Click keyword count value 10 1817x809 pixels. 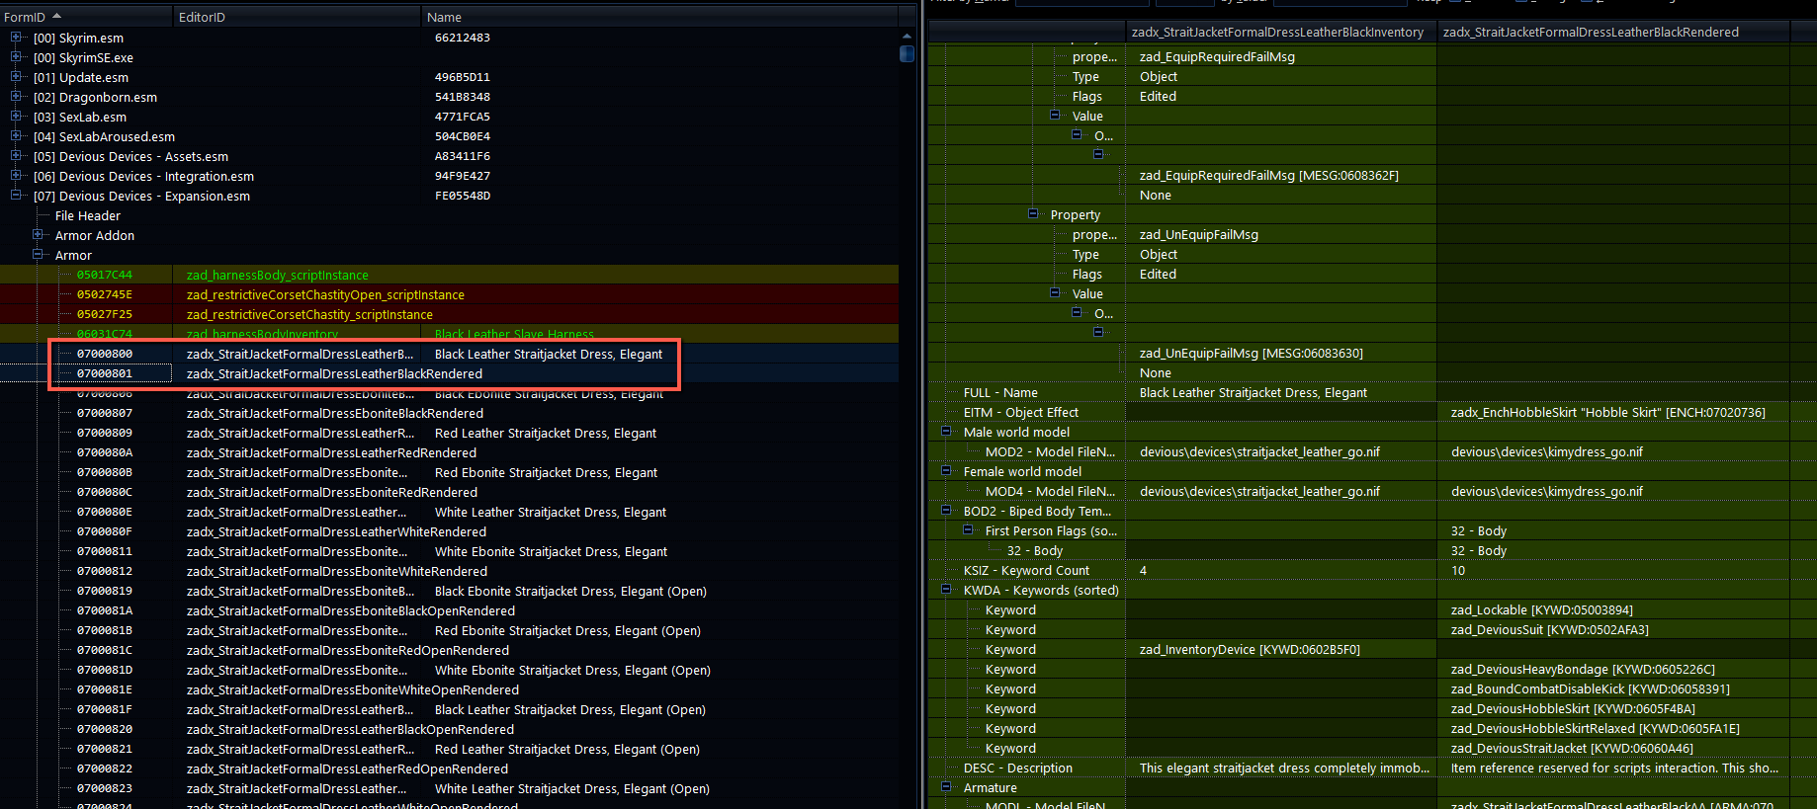[x=1458, y=570]
